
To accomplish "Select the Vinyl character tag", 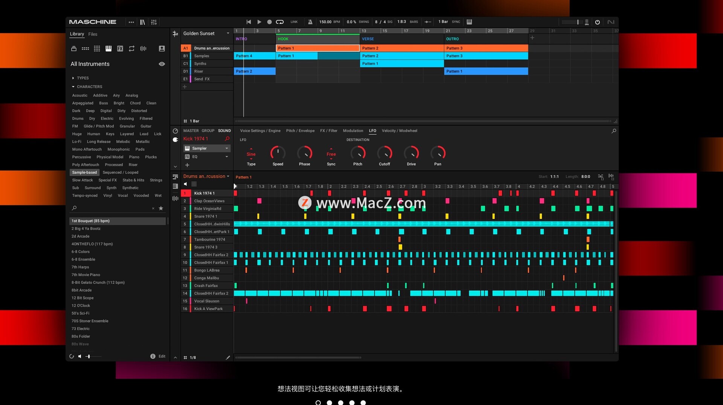I will [x=108, y=196].
